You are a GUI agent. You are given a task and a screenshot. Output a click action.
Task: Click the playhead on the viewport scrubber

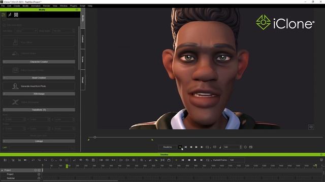click(95, 137)
